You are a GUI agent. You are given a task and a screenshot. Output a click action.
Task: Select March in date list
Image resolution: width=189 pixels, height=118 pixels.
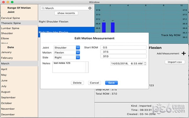pos(19,64)
